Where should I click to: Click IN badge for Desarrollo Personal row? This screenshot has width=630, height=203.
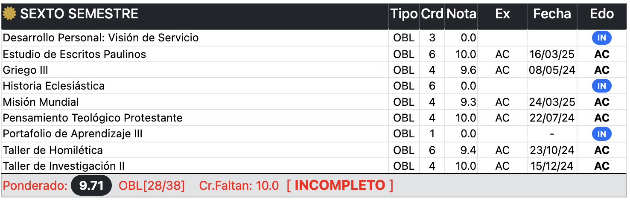coord(601,38)
